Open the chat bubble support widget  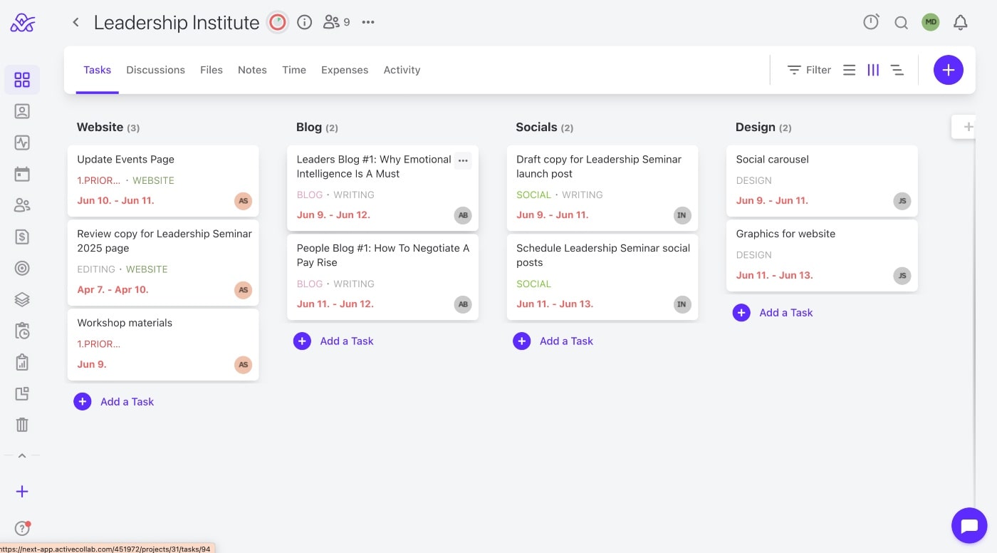click(969, 526)
